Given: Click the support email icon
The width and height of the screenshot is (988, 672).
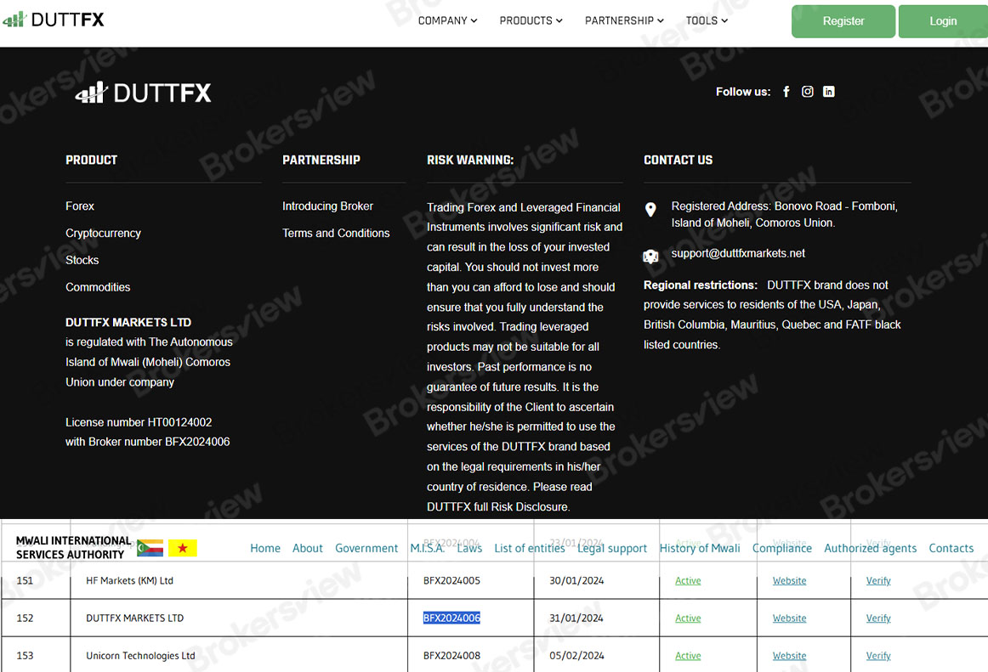Looking at the screenshot, I should click(x=650, y=256).
